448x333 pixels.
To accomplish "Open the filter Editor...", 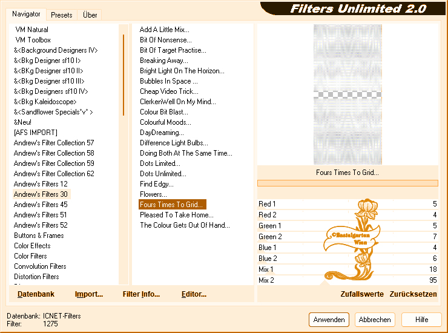I will (194, 294).
